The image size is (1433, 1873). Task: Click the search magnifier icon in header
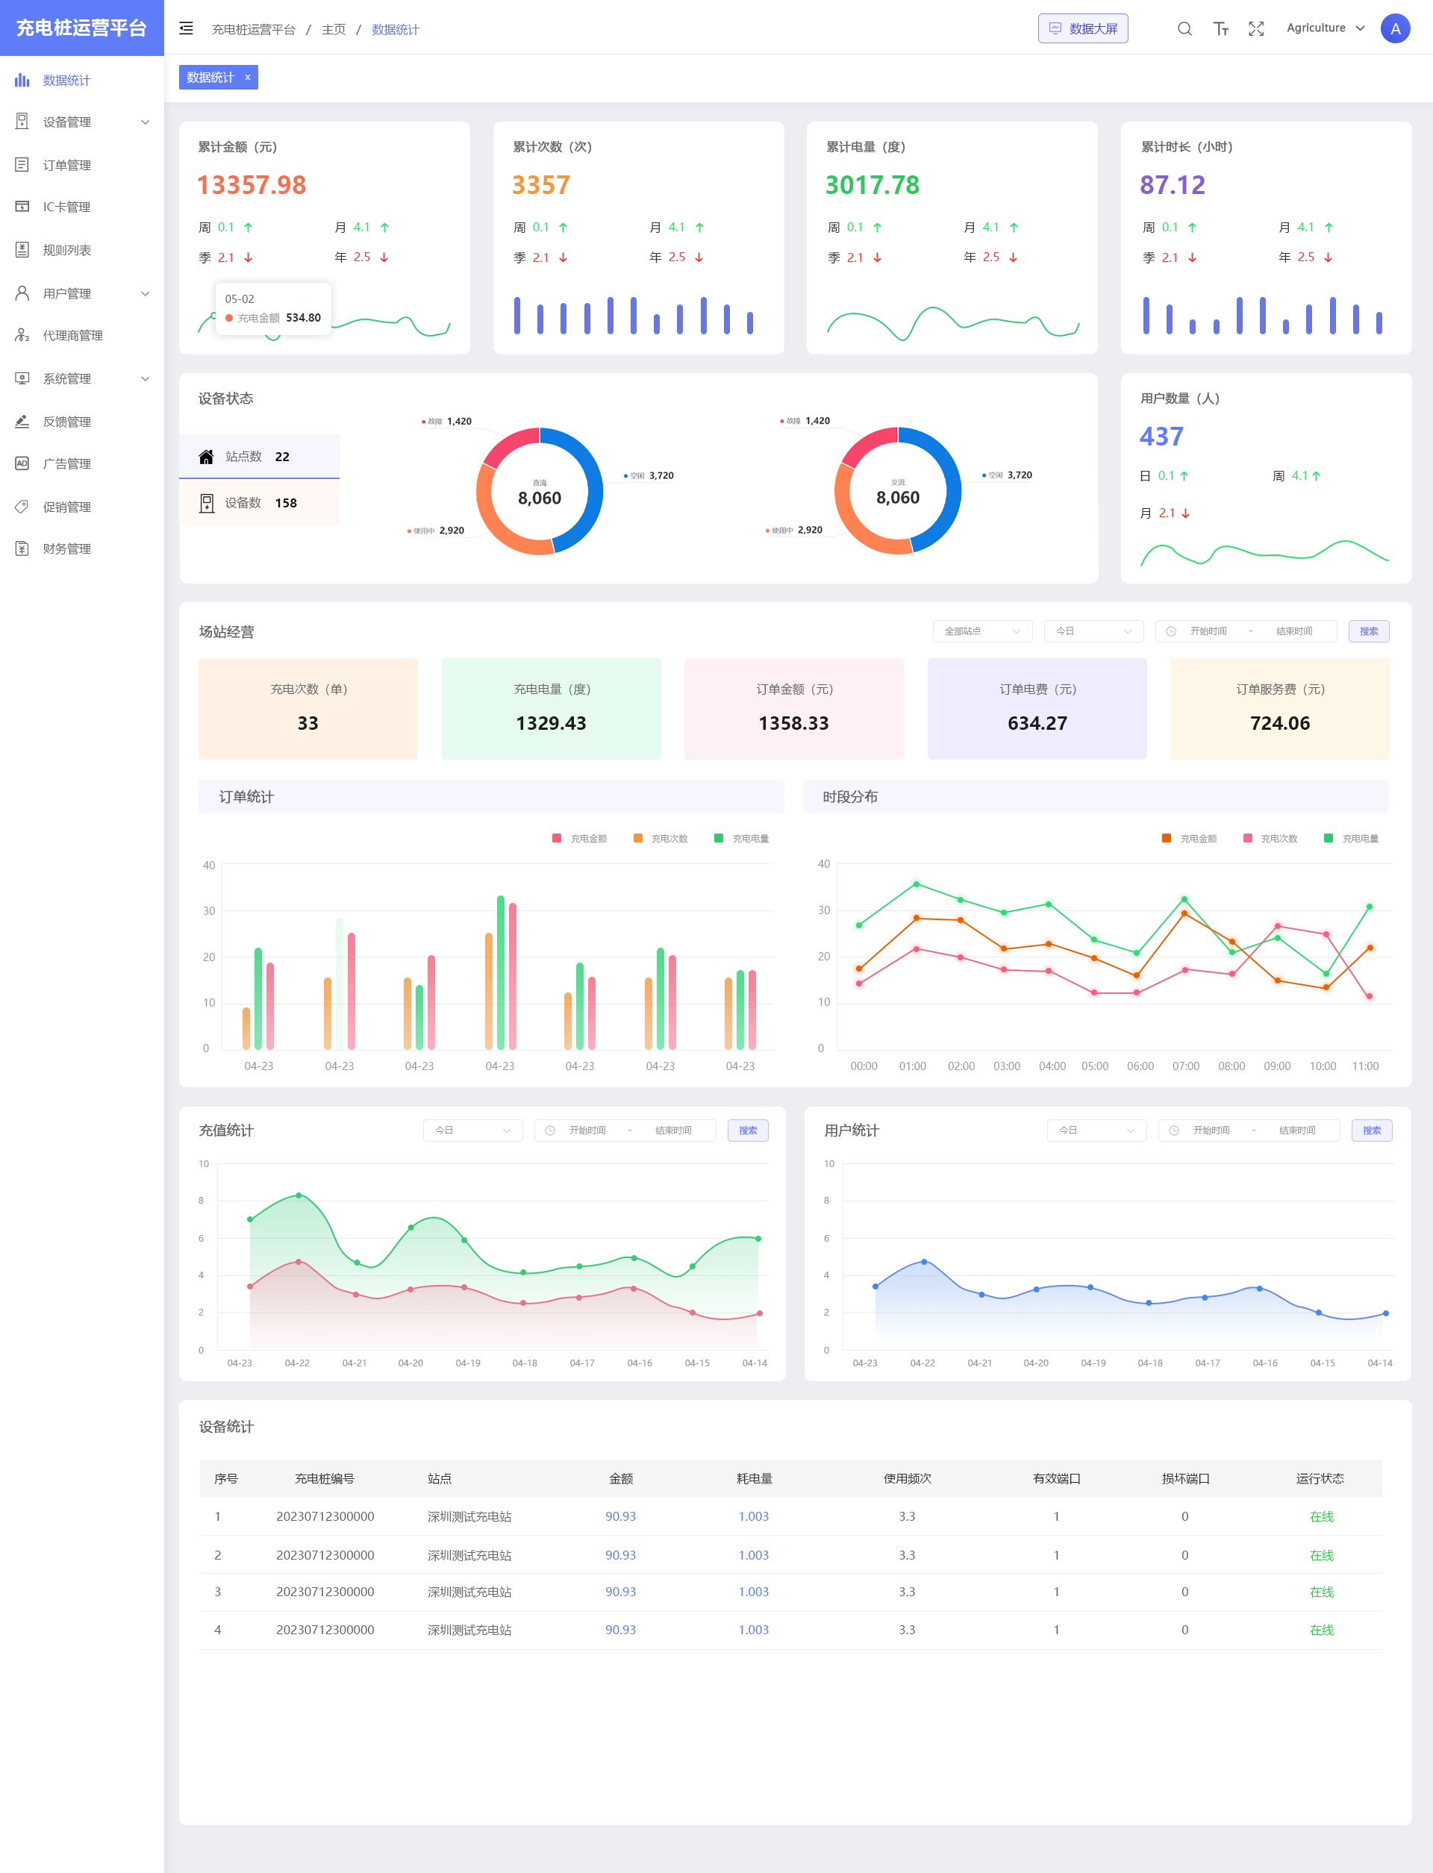coord(1184,29)
